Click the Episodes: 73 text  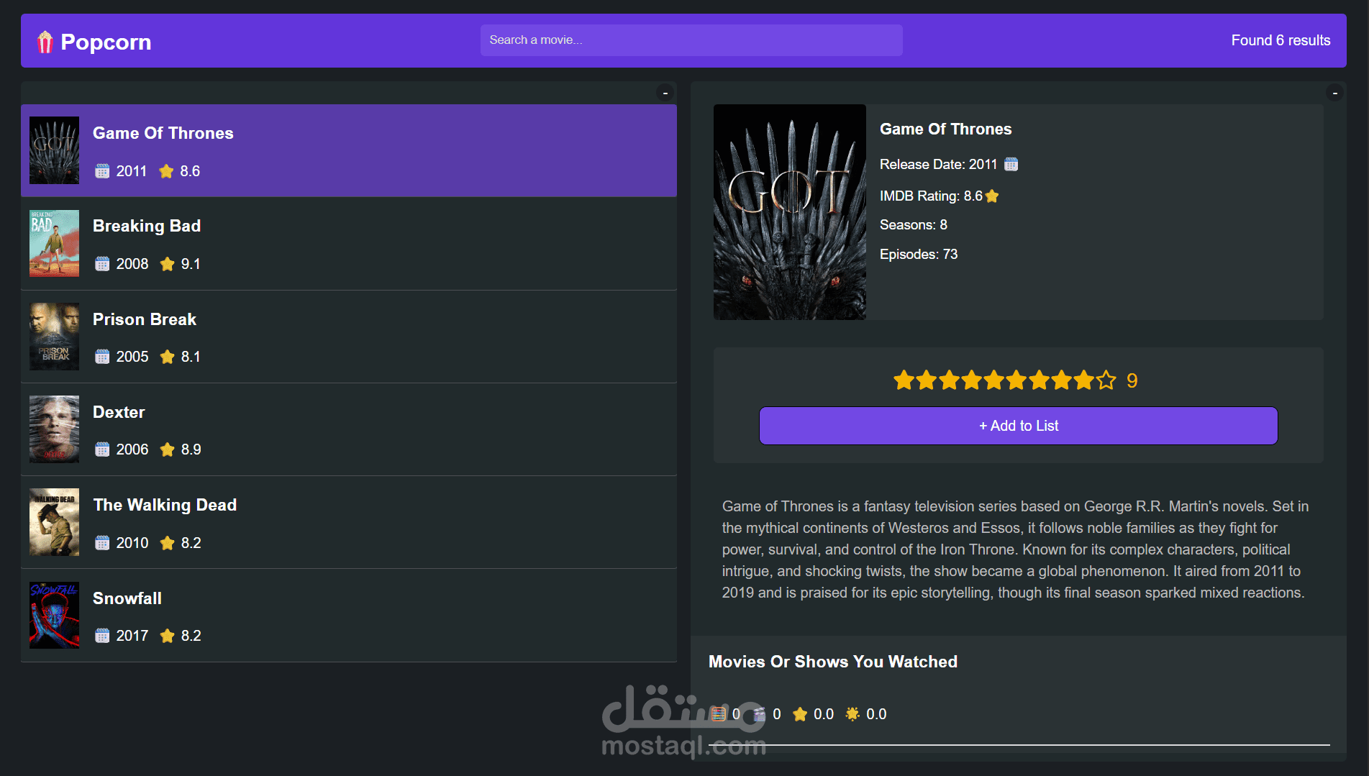[x=919, y=255]
